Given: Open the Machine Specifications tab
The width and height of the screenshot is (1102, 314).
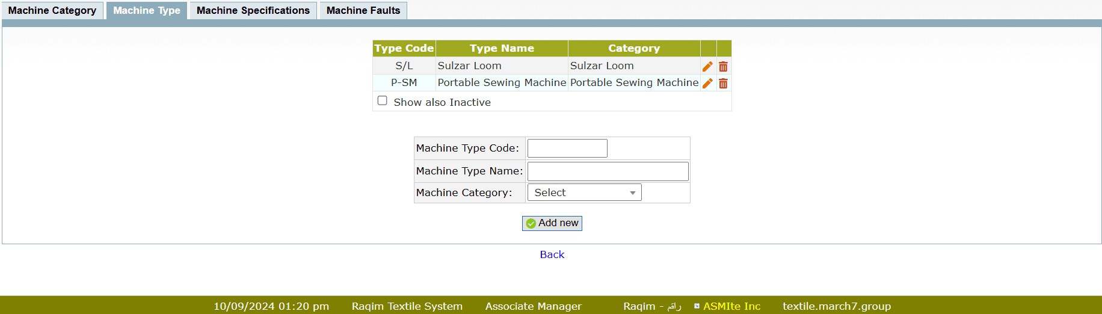Looking at the screenshot, I should click(x=253, y=10).
